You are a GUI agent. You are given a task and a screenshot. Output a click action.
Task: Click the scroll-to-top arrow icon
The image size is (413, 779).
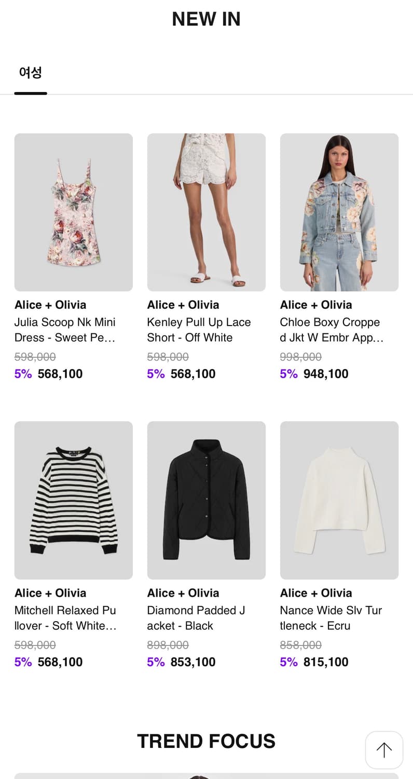coord(384,750)
